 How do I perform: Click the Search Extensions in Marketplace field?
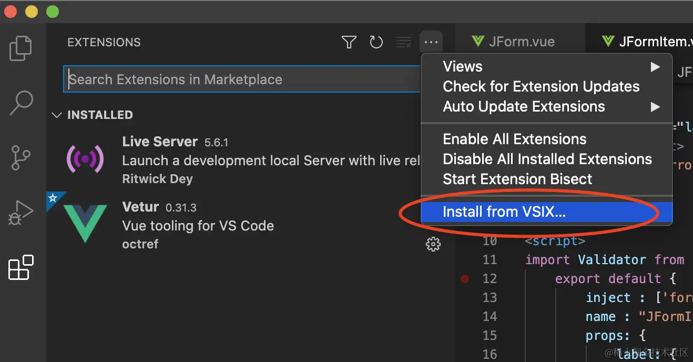pos(242,79)
